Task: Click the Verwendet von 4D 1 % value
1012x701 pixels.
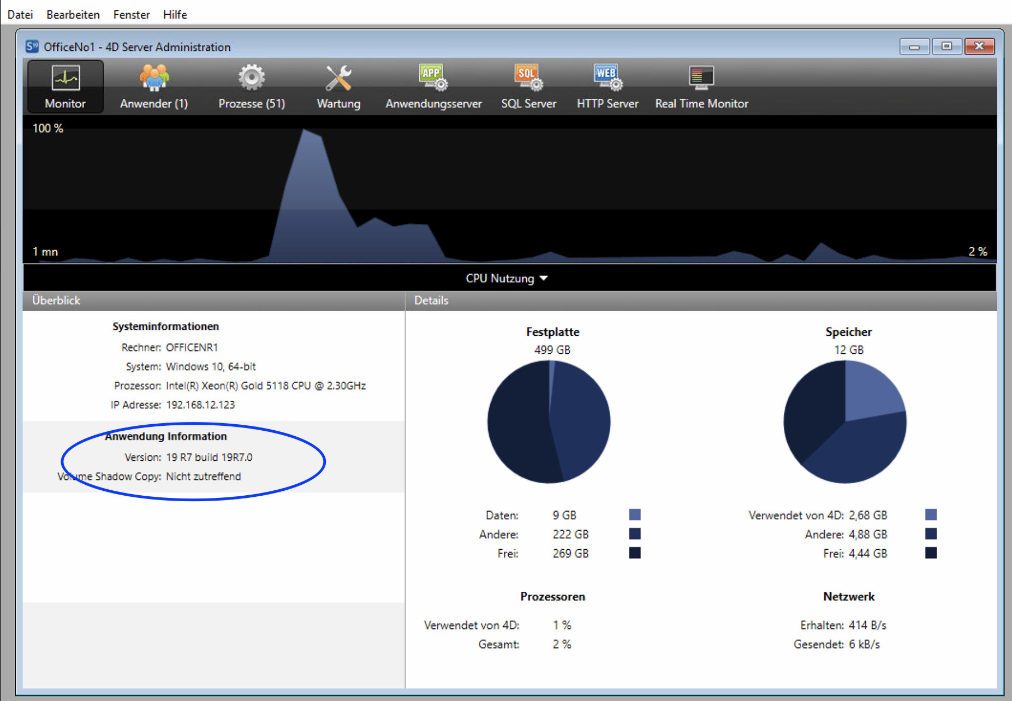Action: (562, 625)
